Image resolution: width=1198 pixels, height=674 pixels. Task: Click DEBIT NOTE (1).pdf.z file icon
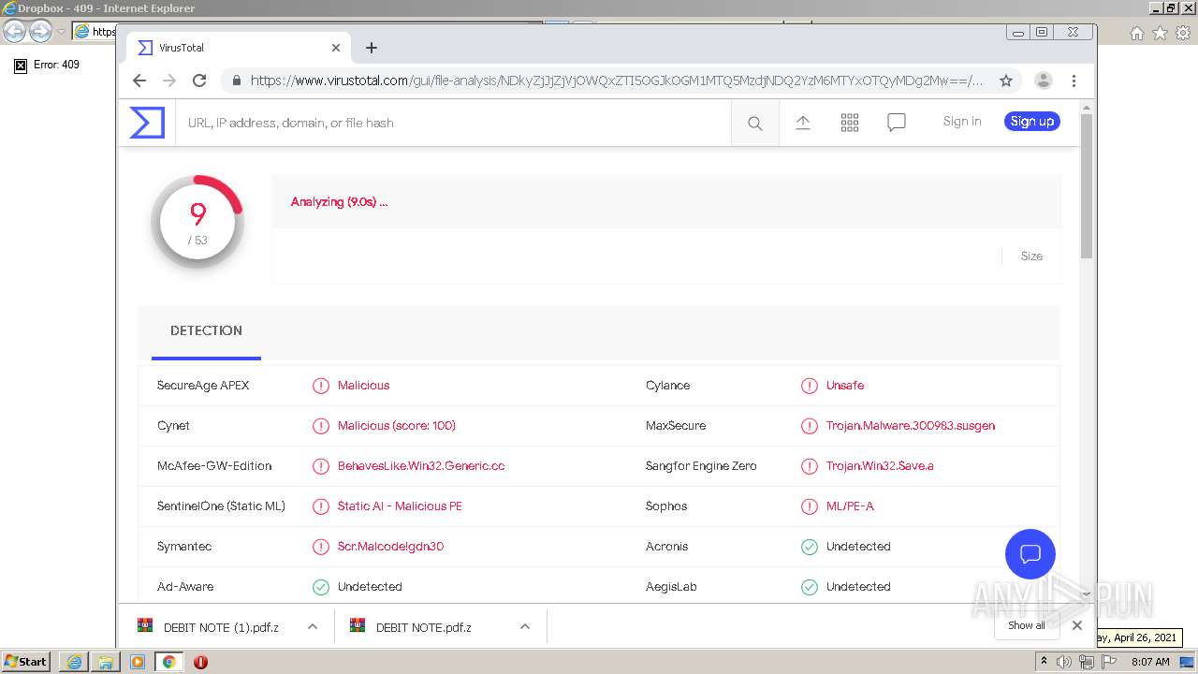coord(145,626)
